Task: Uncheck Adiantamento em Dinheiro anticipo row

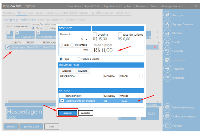Action: (62, 100)
